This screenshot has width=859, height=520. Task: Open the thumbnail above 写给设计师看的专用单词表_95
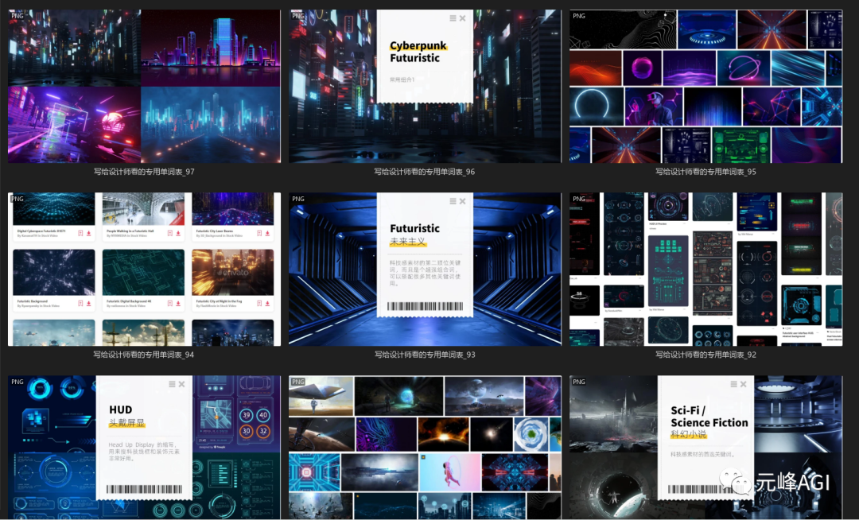[705, 86]
